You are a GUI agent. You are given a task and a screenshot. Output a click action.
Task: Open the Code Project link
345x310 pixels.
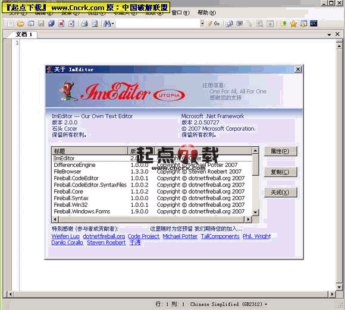coord(143,236)
